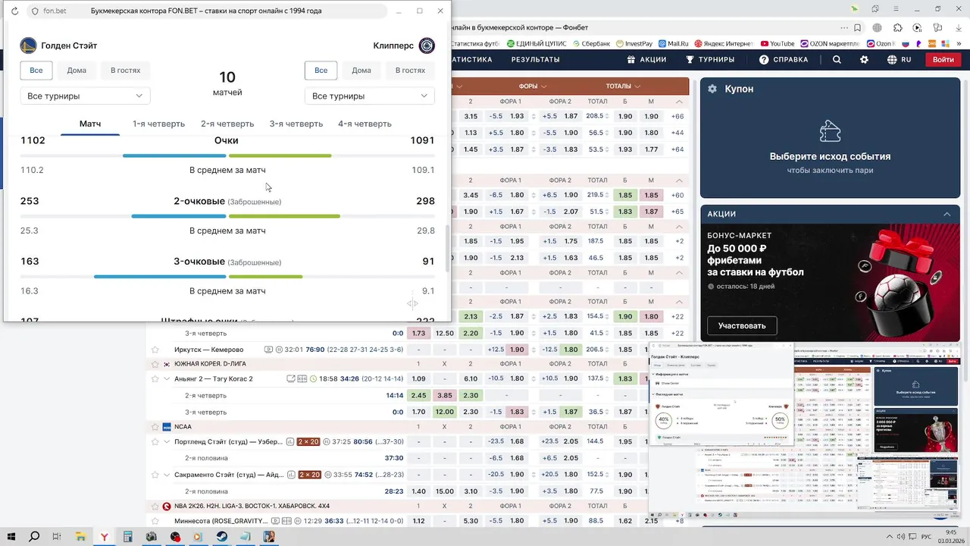This screenshot has width=970, height=546.
Task: Favorite the Южная Корея D-Лига star
Action: coord(155,364)
